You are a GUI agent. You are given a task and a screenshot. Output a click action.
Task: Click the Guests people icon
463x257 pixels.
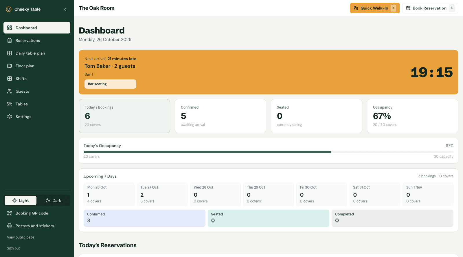(x=10, y=91)
